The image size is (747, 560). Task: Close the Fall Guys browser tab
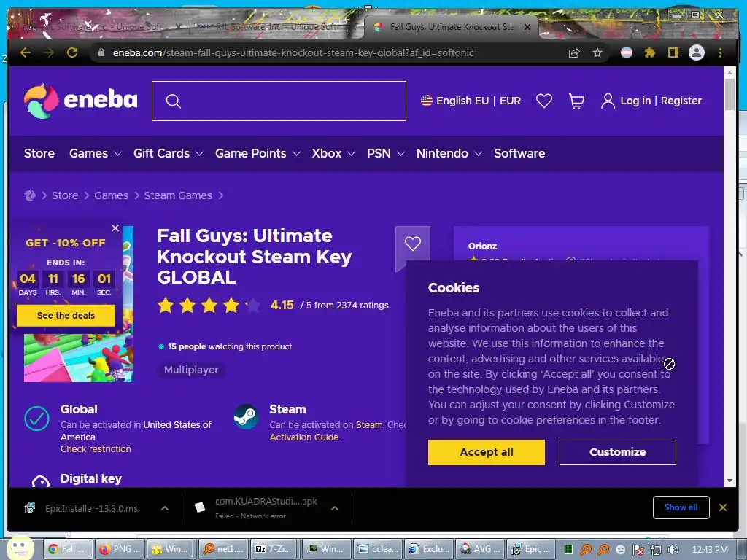tap(527, 27)
